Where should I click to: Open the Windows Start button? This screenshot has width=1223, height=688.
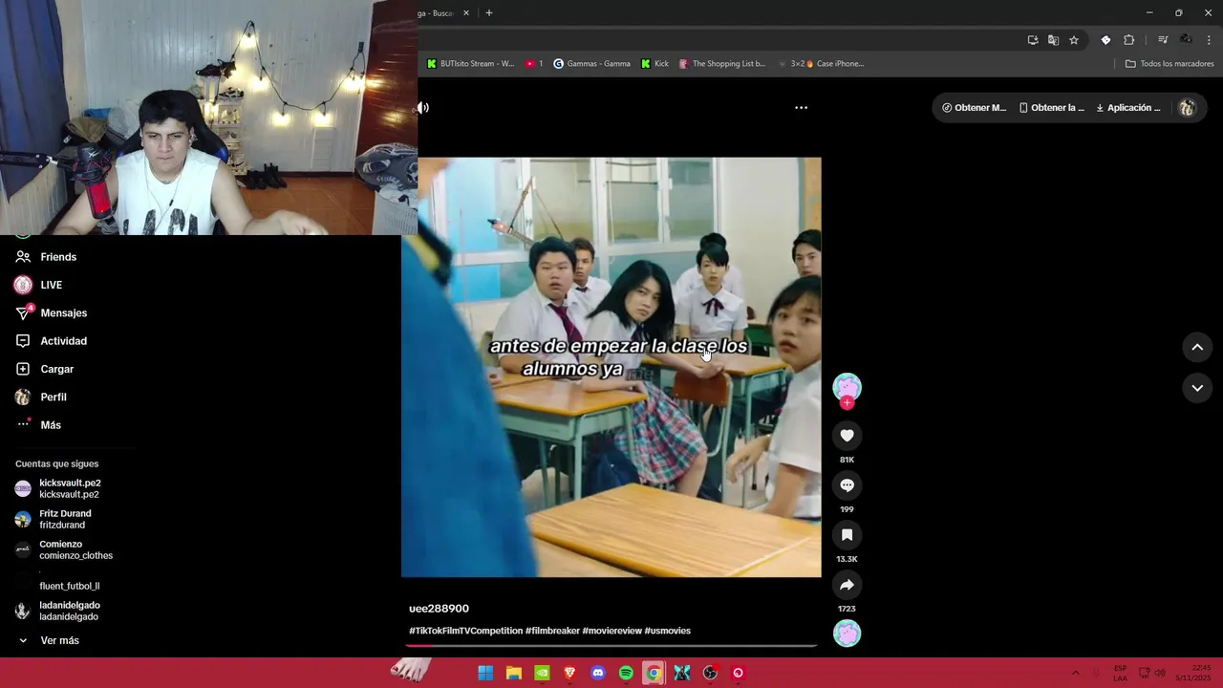485,673
